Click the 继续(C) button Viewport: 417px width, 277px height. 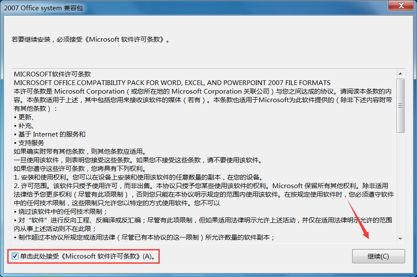378,256
